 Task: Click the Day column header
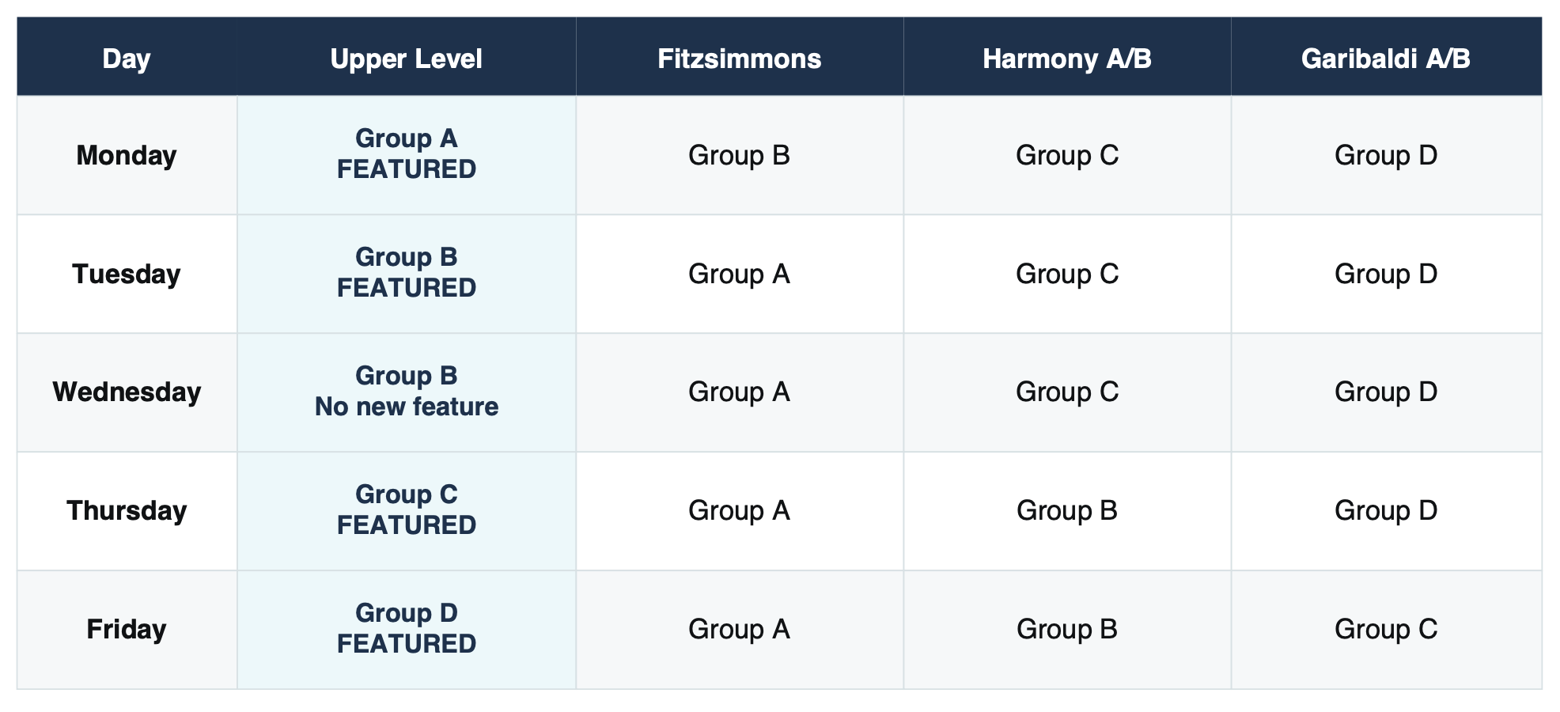127,57
